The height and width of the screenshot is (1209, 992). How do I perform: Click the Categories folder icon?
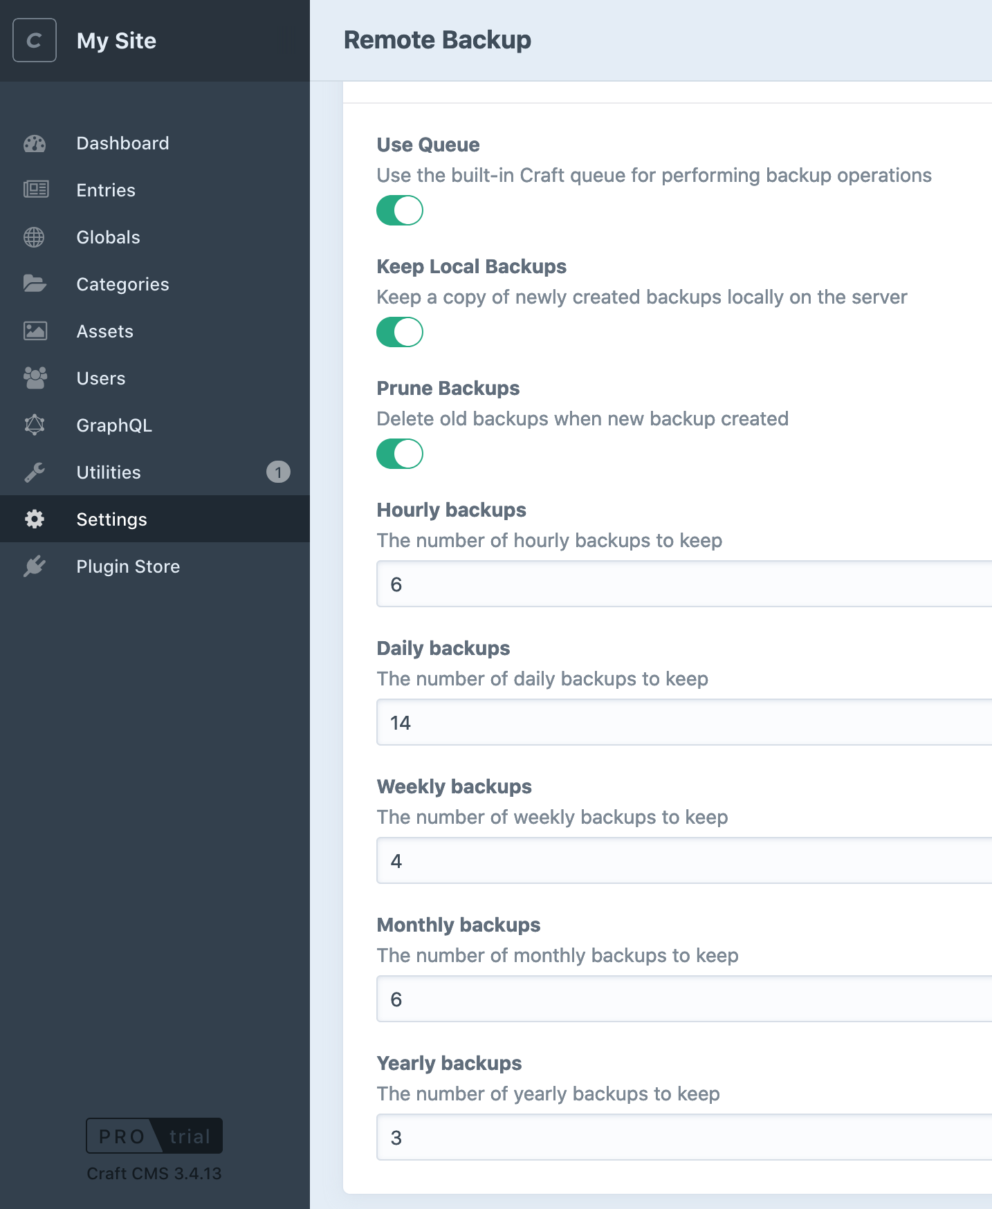pyautogui.click(x=35, y=284)
